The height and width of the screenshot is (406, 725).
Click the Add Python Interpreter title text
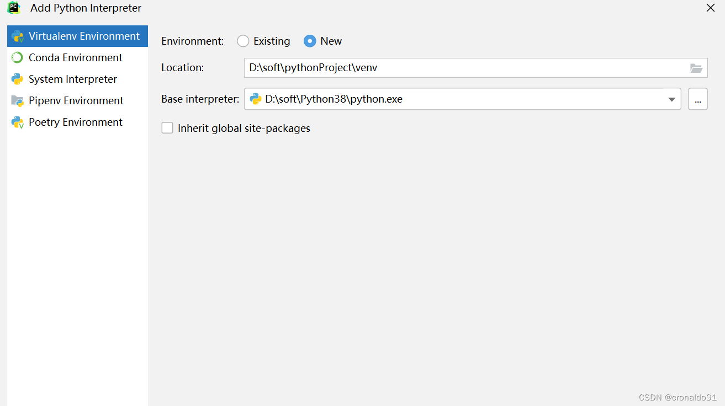[86, 8]
